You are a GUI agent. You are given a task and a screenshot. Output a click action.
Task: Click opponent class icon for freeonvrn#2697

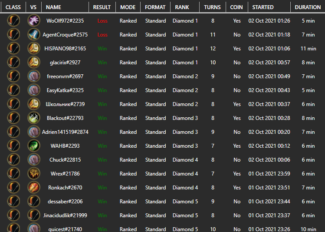coord(33,76)
